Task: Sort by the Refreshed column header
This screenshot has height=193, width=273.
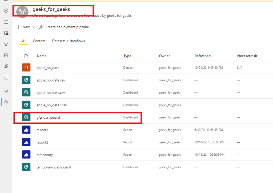Action: (x=203, y=56)
